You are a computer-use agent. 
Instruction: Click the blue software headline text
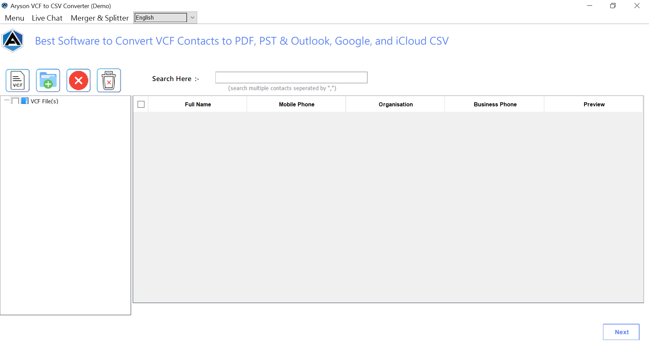[242, 41]
